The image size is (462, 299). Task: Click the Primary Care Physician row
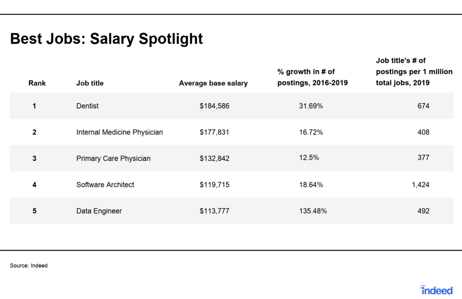tap(231, 158)
